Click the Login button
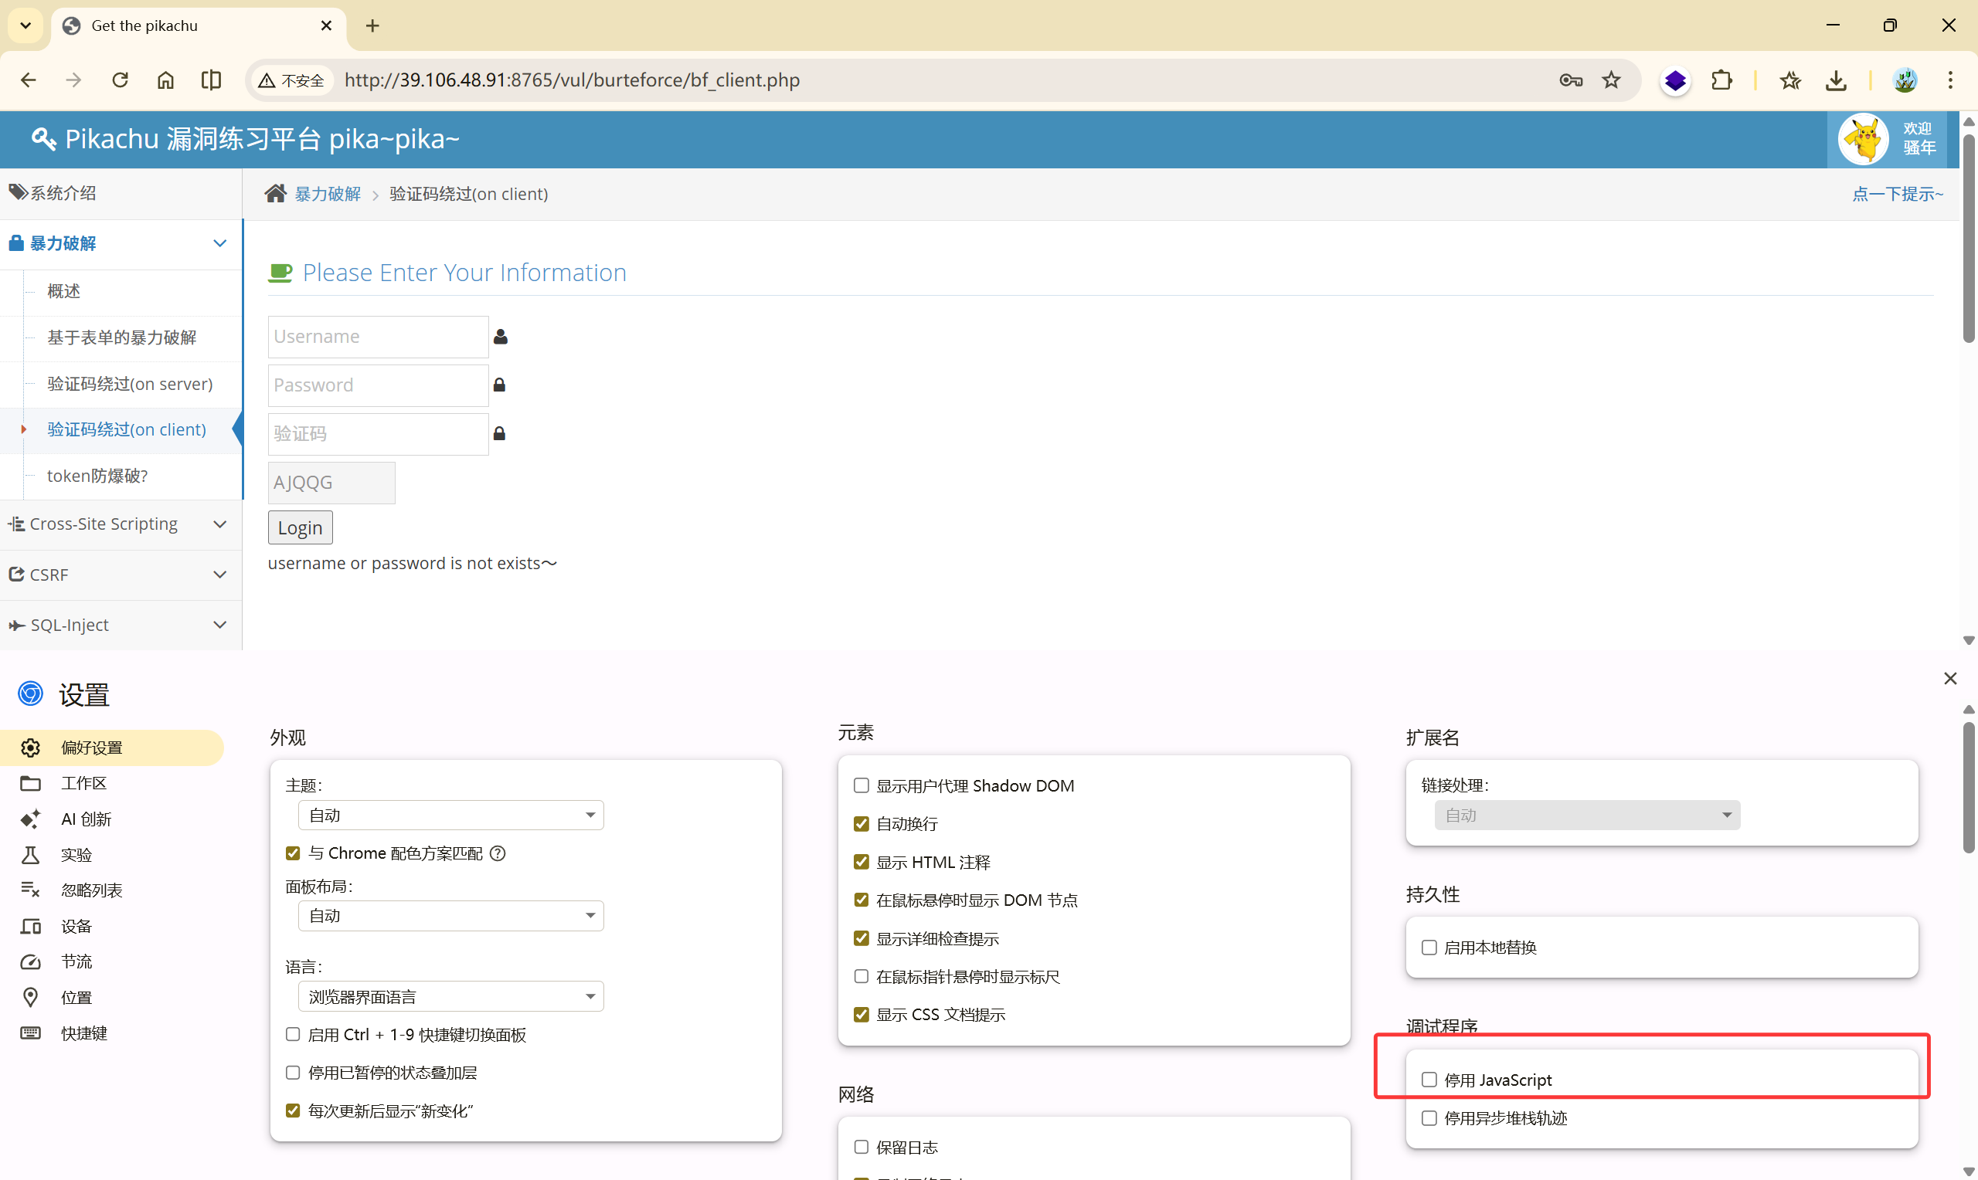 300,528
